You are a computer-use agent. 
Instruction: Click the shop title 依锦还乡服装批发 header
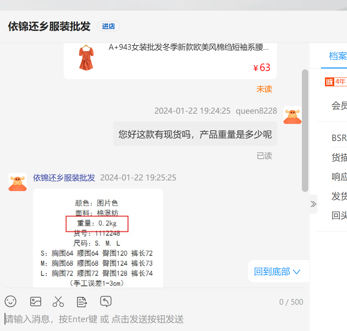[x=49, y=26]
